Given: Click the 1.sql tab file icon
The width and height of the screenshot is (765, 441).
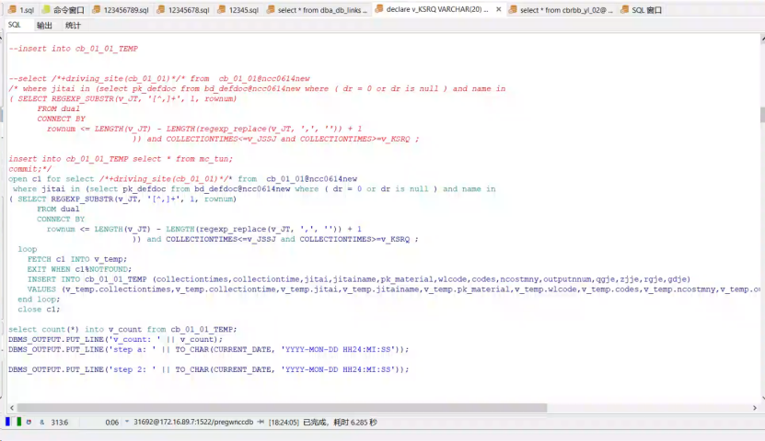Looking at the screenshot, I should 12,10.
